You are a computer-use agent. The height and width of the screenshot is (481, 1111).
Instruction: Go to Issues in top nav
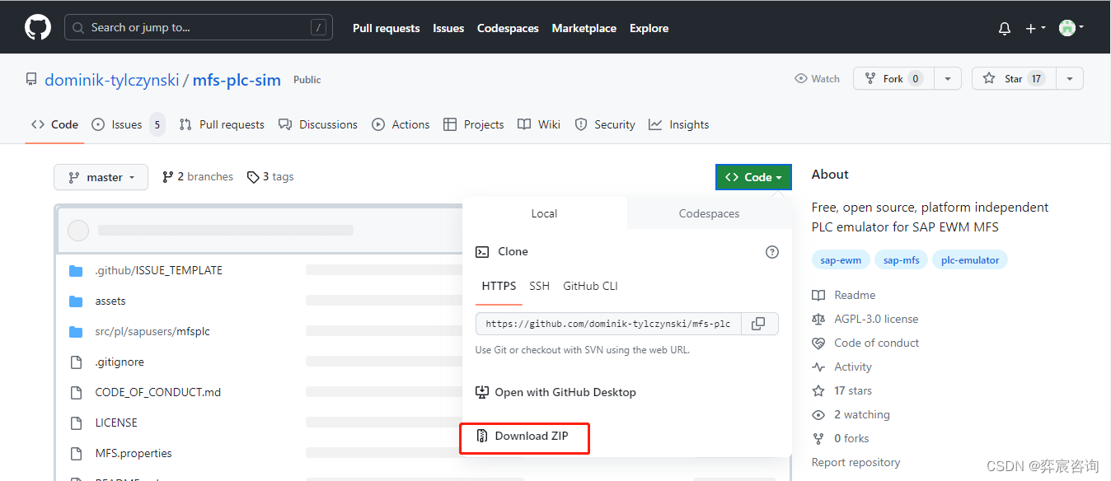pyautogui.click(x=448, y=28)
